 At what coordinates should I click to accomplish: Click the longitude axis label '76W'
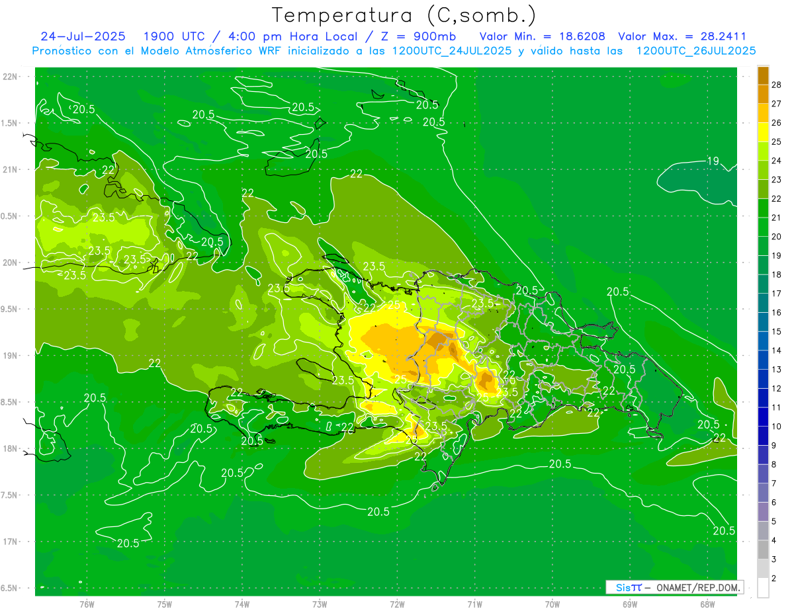[87, 604]
